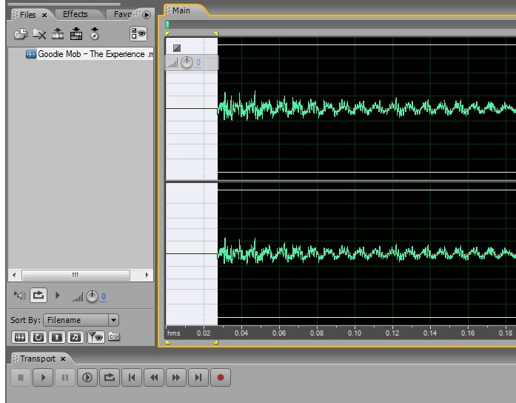This screenshot has height=403, width=516.
Task: Toggle Show Loop Files filter button
Action: point(38,337)
